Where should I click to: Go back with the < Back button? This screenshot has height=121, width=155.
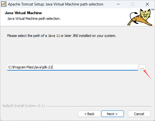tap(89, 114)
